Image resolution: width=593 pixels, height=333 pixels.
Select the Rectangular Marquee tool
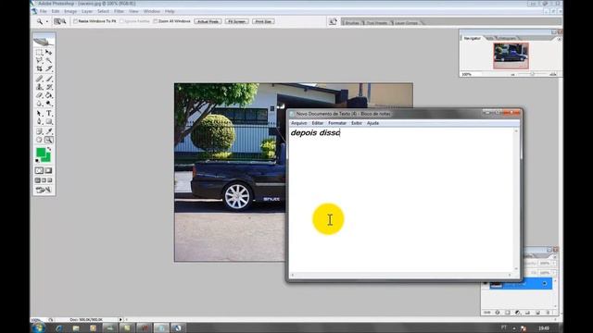(x=39, y=52)
